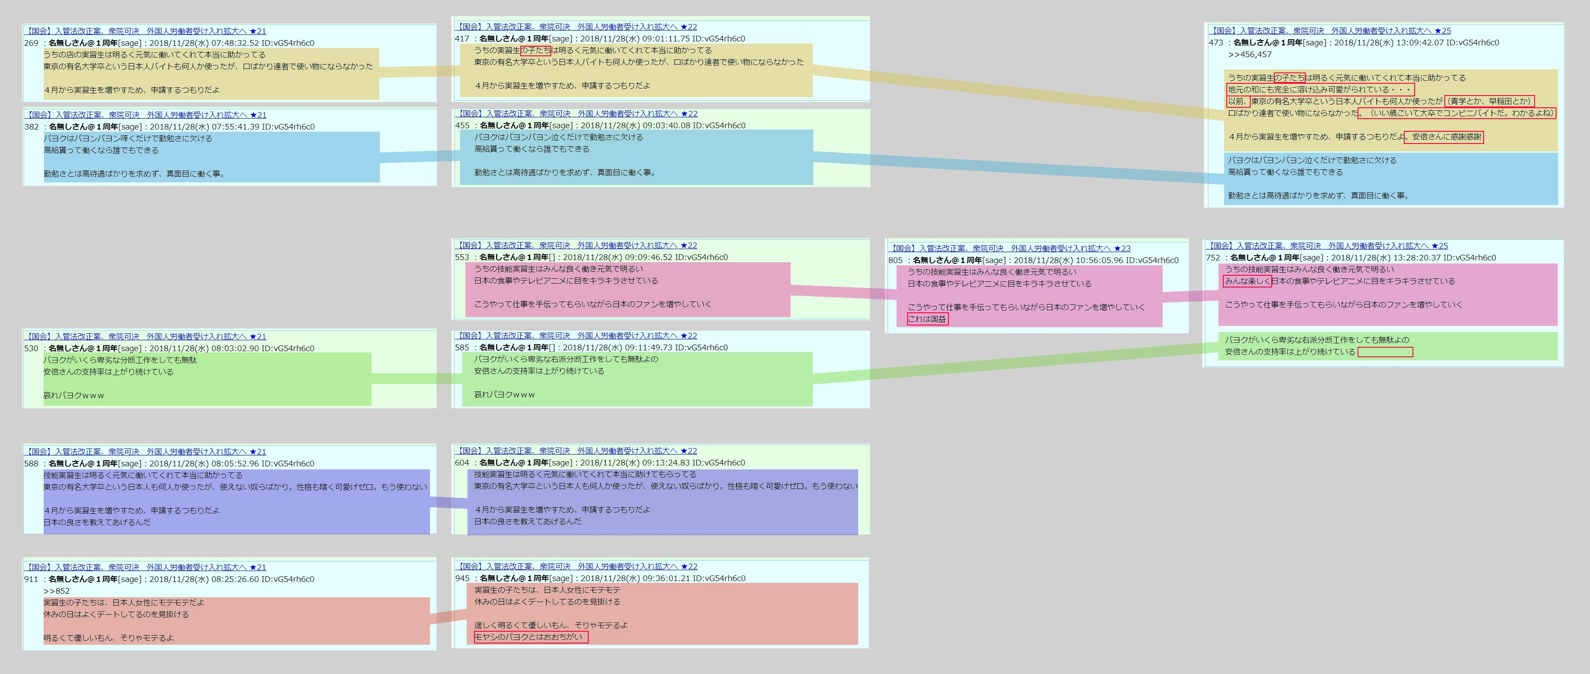The image size is (1590, 674).
Task: Open the ★21 thread title above post 530
Action: pos(146,336)
